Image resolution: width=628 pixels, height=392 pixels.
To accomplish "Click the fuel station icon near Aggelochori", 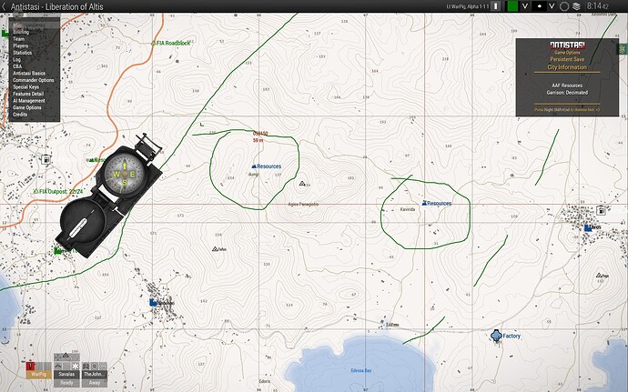I will pos(46,159).
